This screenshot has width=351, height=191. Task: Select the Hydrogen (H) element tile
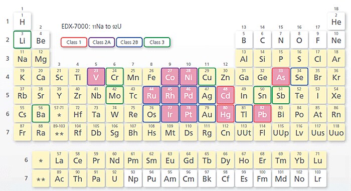click(x=22, y=21)
